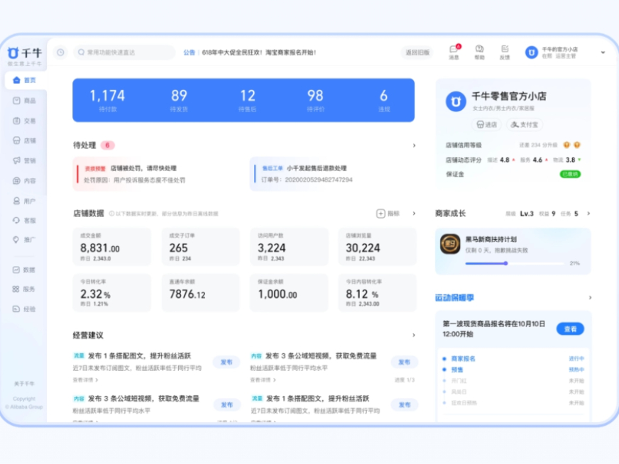Click the 千牛 logo at top left
The height and width of the screenshot is (464, 619).
coord(24,53)
